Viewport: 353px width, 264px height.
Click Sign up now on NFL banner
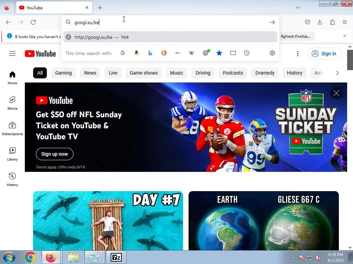point(54,154)
